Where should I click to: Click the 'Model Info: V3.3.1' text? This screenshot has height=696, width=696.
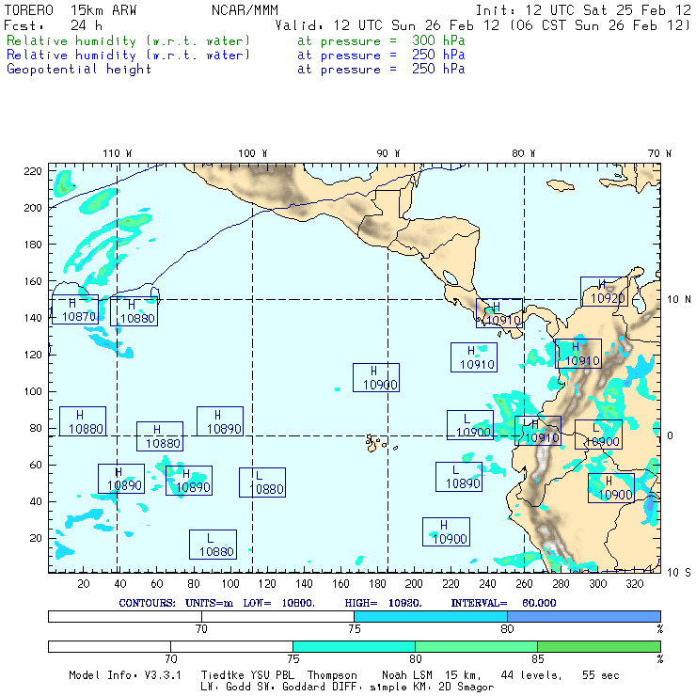(125, 675)
